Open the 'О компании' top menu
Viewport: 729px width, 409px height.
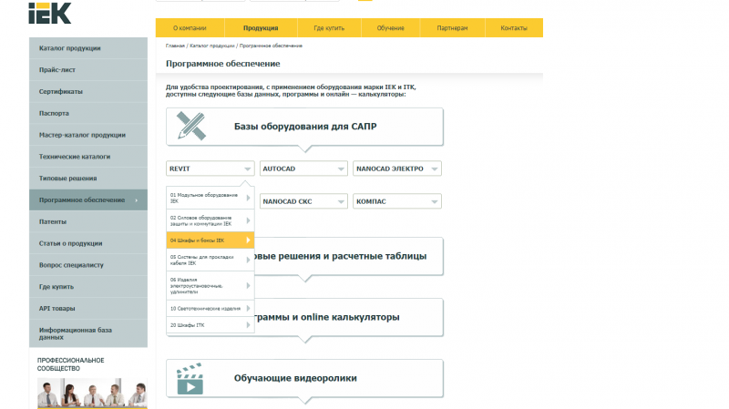(x=190, y=28)
